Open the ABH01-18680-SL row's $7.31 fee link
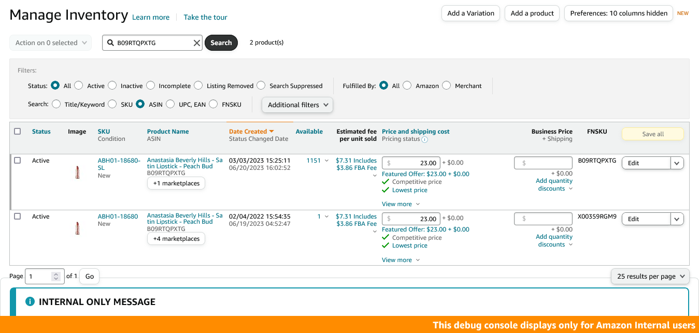699x333 pixels. pos(356,164)
